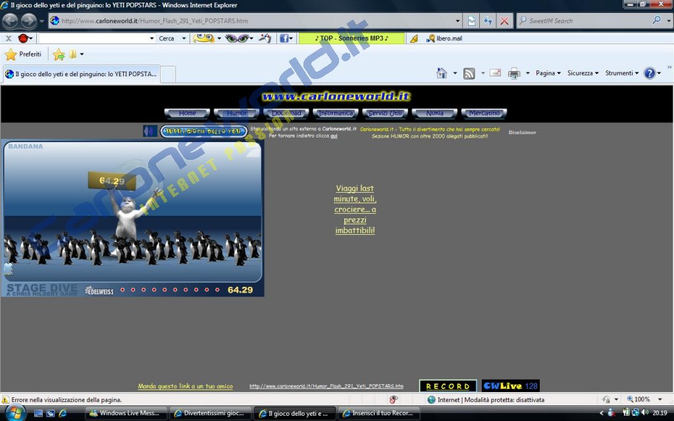Select the YETI POPSTARS browser tab
The image size is (674, 421).
(x=81, y=74)
